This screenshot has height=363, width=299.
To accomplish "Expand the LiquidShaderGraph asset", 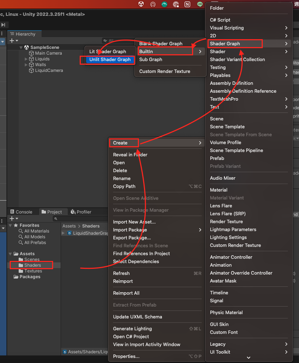I will 63,233.
